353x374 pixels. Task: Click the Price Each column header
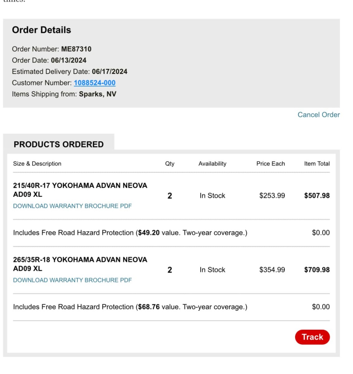(271, 164)
